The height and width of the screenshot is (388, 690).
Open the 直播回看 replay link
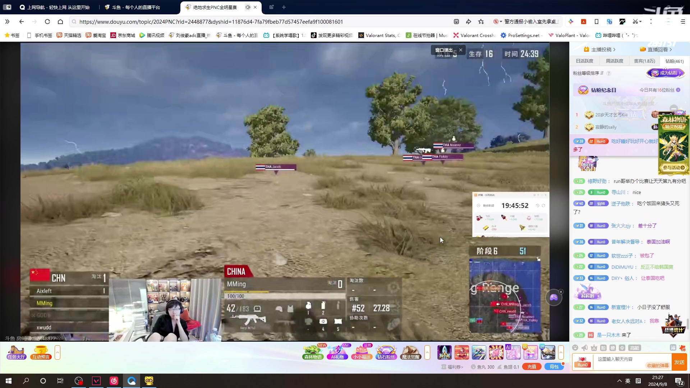(656, 50)
